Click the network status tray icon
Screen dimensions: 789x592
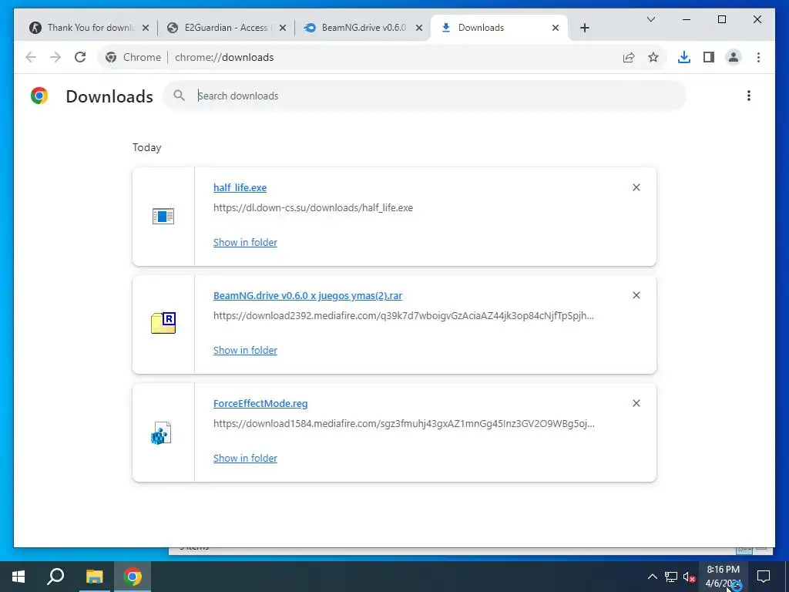pyautogui.click(x=671, y=577)
